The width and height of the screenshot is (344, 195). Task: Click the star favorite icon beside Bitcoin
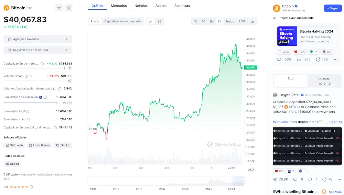click(x=59, y=8)
